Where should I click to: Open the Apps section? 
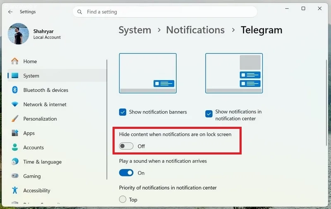click(x=57, y=133)
